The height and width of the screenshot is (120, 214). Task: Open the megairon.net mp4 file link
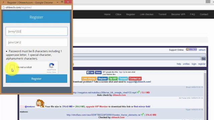point(105,93)
